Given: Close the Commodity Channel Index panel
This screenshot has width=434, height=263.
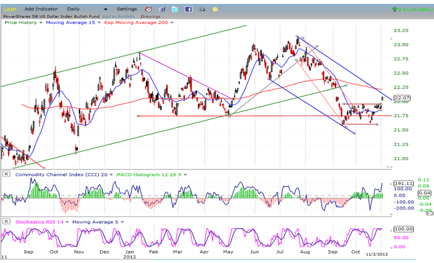Looking at the screenshot, I should 6,174.
